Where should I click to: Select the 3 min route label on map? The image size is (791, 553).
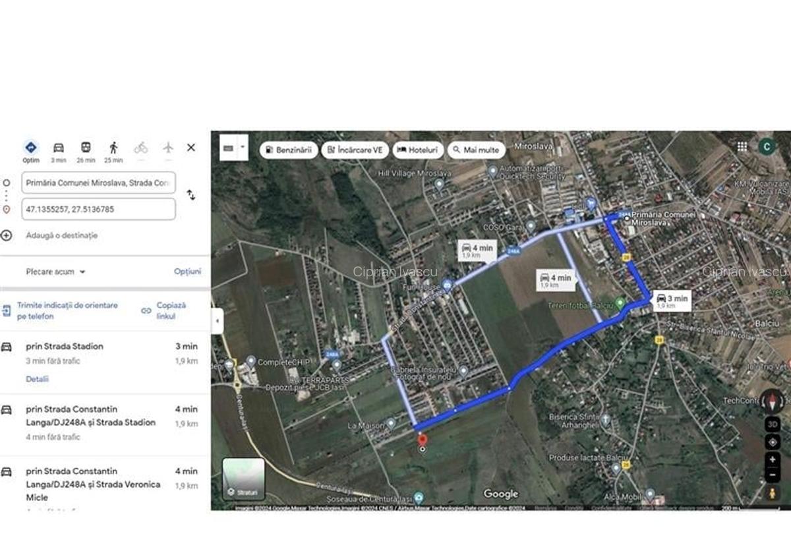point(672,301)
